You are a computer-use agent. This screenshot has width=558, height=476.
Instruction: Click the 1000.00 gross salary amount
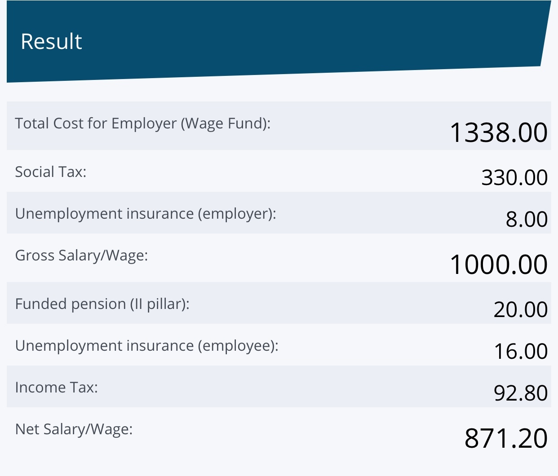(x=498, y=264)
